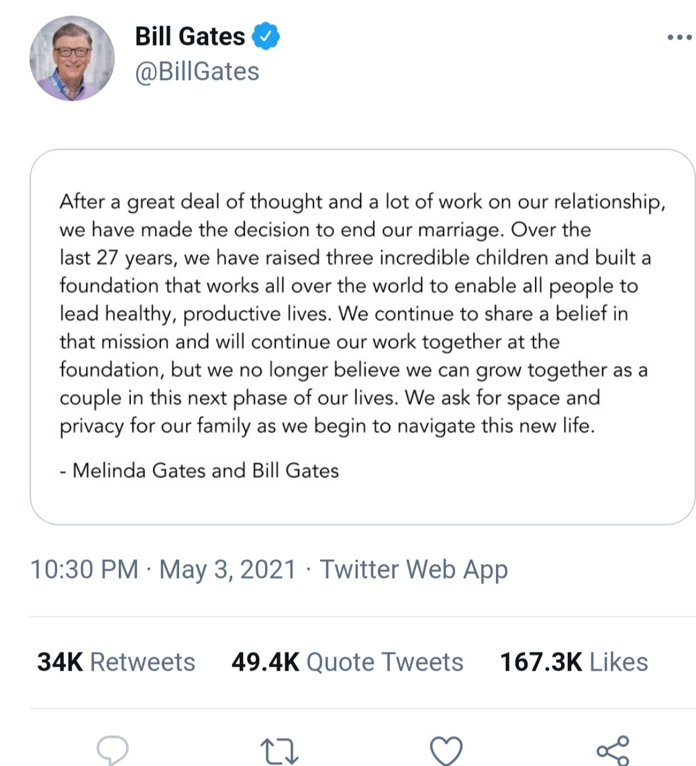Click the "Melinda Gates and Bill Gates" signature
Image resolution: width=696 pixels, height=766 pixels.
click(199, 470)
